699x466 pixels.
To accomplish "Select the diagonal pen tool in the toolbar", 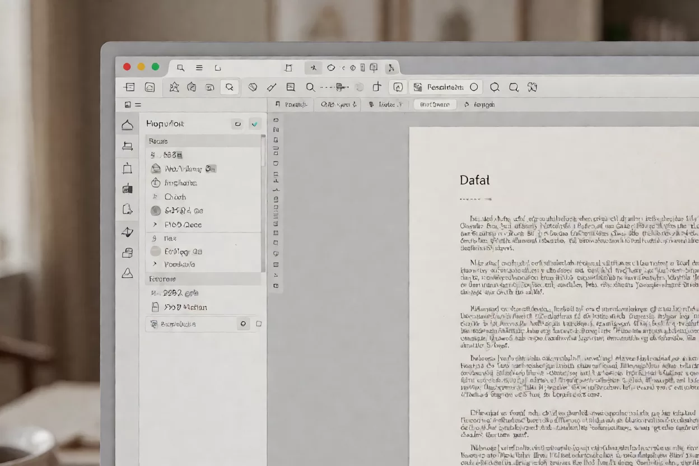I will (x=272, y=87).
